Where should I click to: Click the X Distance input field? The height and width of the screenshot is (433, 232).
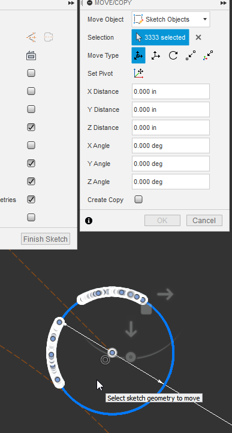(x=171, y=91)
